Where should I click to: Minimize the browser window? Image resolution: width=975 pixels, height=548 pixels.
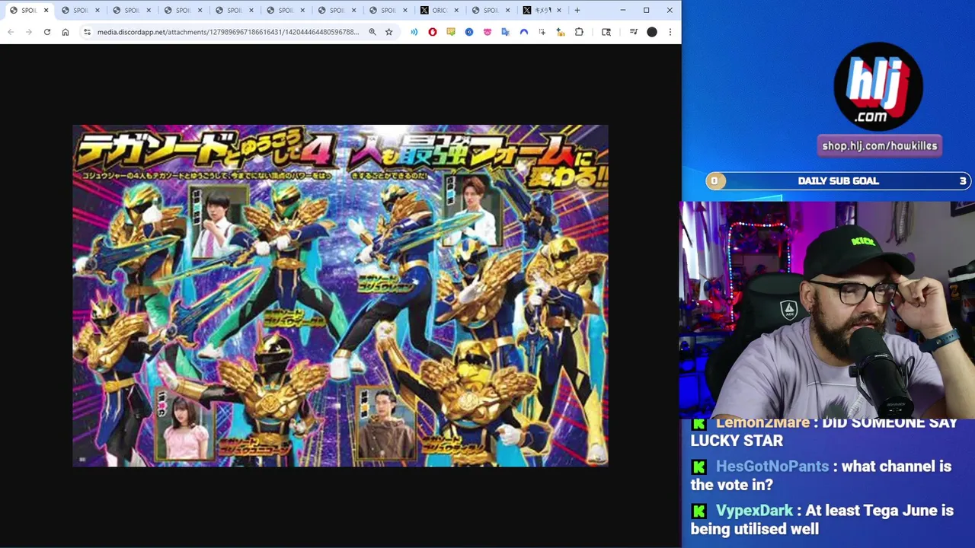click(622, 10)
